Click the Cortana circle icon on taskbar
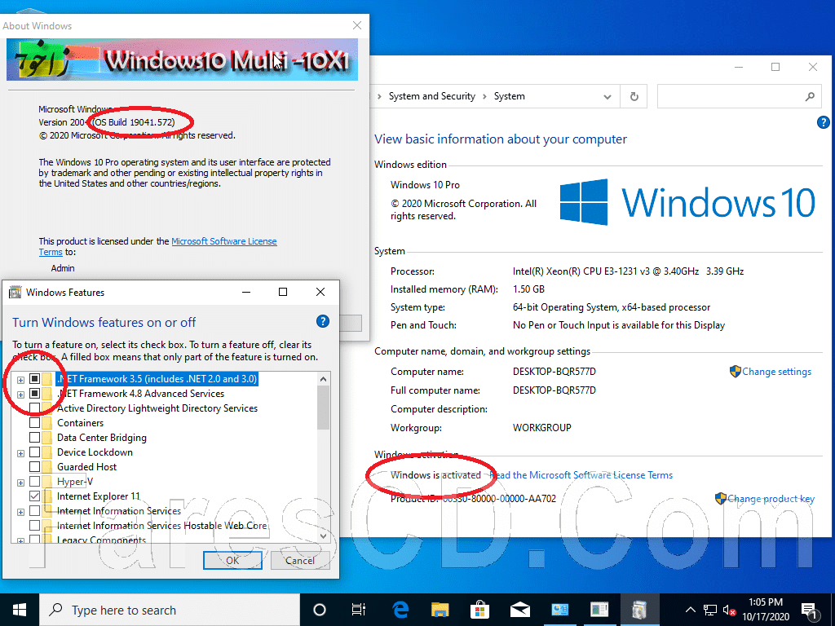This screenshot has height=626, width=835. click(x=320, y=610)
